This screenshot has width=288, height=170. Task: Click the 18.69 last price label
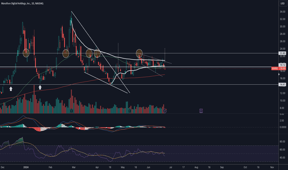pyautogui.click(x=282, y=68)
